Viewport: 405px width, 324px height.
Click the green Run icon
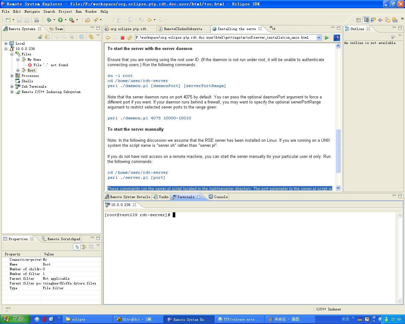coord(60,20)
